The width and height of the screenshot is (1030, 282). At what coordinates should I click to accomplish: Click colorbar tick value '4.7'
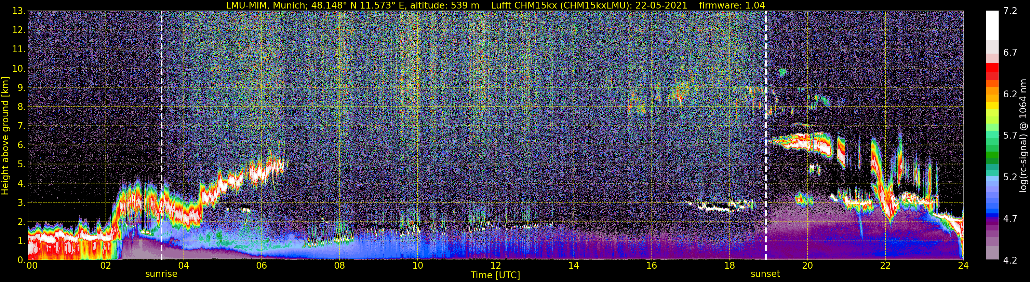coord(1010,219)
